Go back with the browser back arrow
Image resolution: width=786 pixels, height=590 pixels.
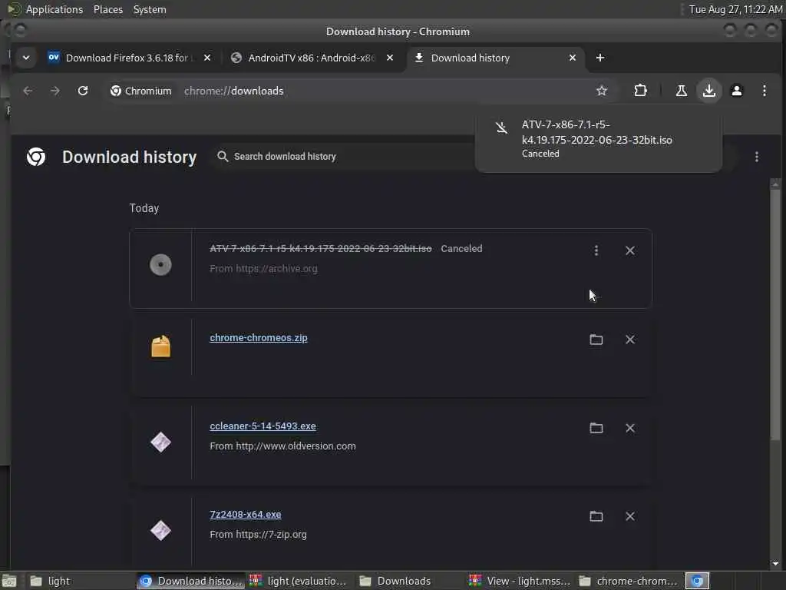[28, 91]
